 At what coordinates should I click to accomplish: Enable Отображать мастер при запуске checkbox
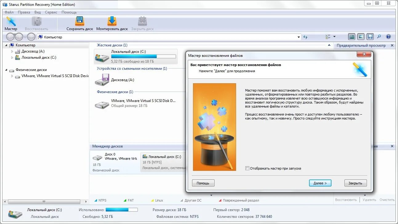click(x=247, y=168)
